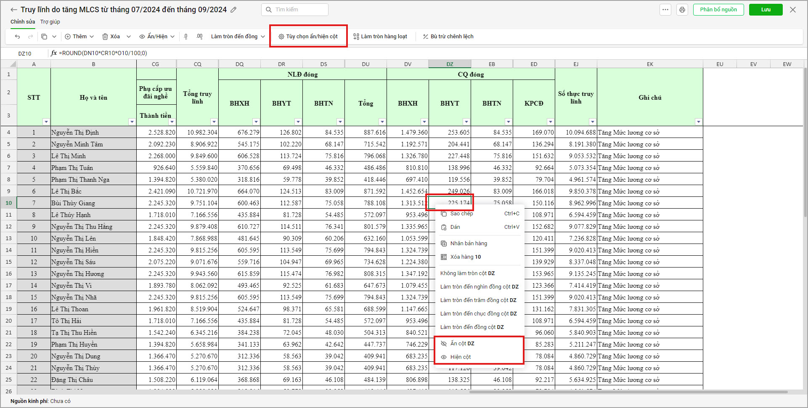This screenshot has height=408, width=808.
Task: Select column header EK
Action: (x=650, y=64)
